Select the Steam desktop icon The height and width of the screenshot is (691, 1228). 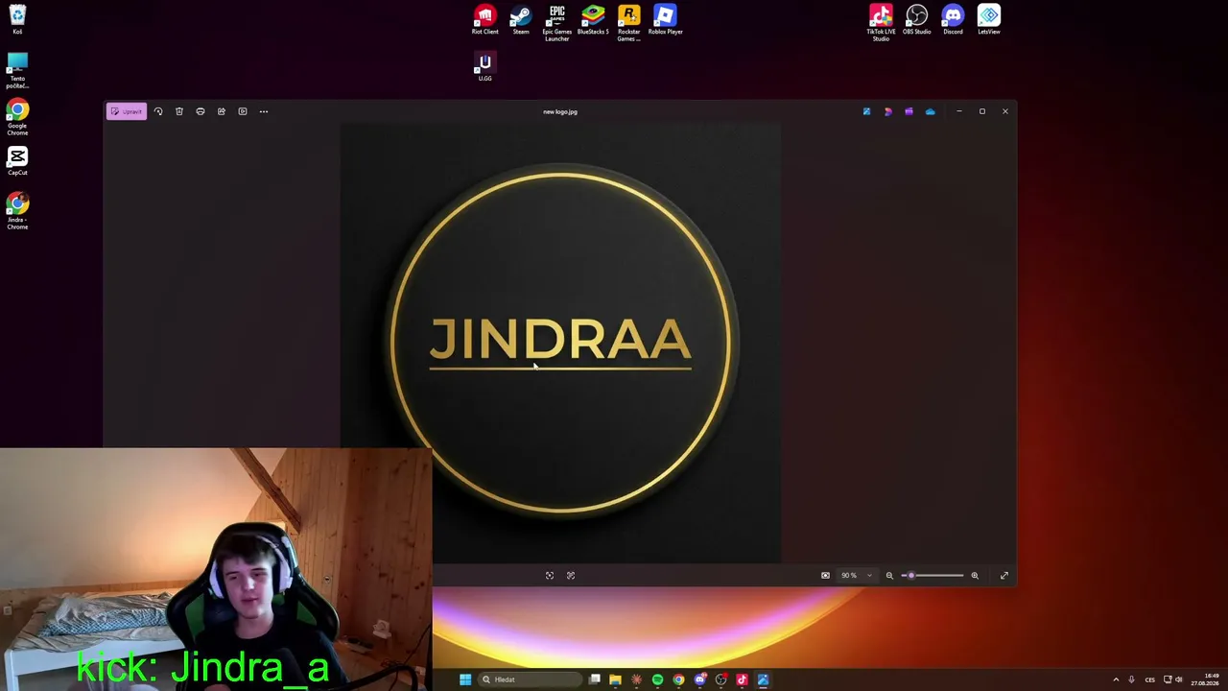tap(521, 20)
